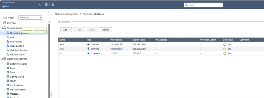Viewport: 264px width, 98px height.
Task: Click the Delete button
Action: (x=93, y=30)
